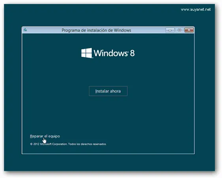Open the Reparar el equipo link
This screenshot has width=222, height=178.
click(45, 136)
